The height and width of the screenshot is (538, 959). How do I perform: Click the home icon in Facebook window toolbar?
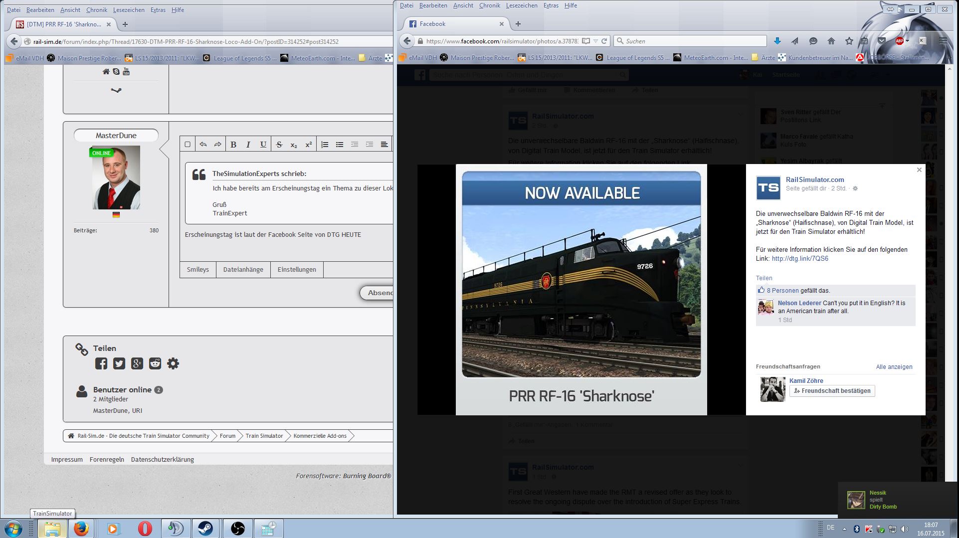pyautogui.click(x=831, y=41)
